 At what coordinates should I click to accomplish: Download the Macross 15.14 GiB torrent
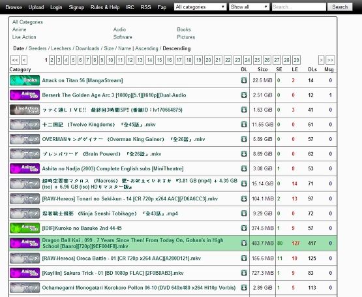[244, 183]
